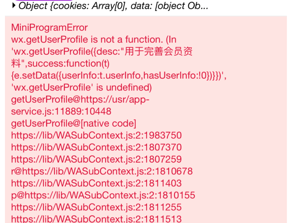The height and width of the screenshot is (223, 293).
Task: Open WASubContext.js:2:1807259 stack link
Action: (x=96, y=159)
